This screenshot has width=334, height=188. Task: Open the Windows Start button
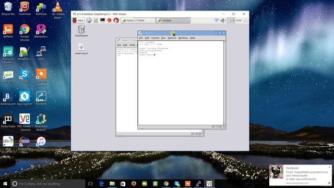tap(5, 184)
